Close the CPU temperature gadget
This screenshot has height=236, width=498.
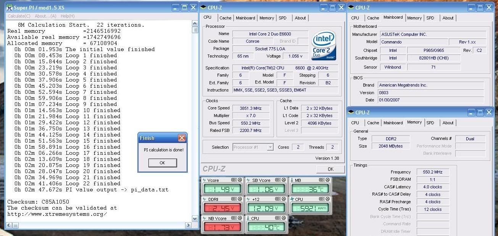284,218
